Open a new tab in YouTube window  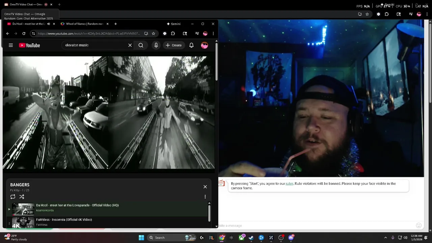[115, 24]
